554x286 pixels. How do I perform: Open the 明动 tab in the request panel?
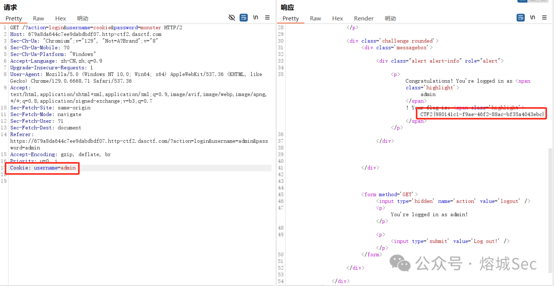pos(83,18)
